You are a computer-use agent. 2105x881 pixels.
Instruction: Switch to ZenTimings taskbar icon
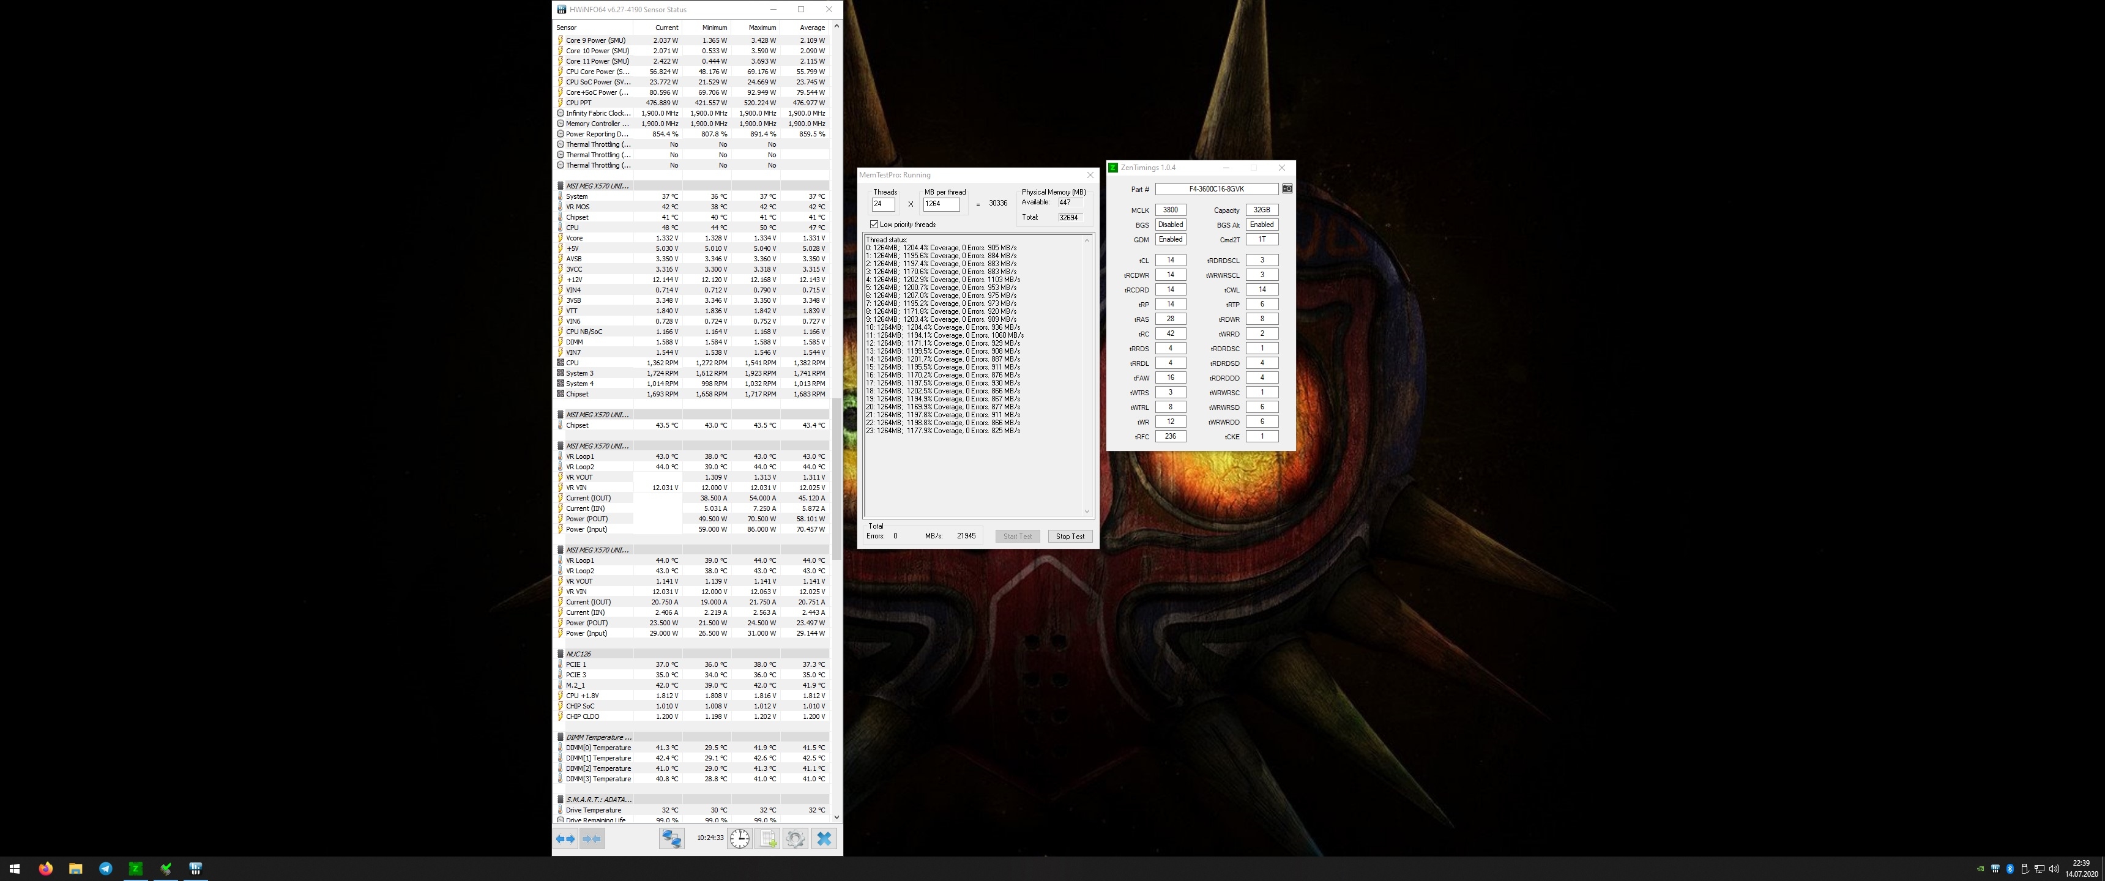[x=136, y=869]
